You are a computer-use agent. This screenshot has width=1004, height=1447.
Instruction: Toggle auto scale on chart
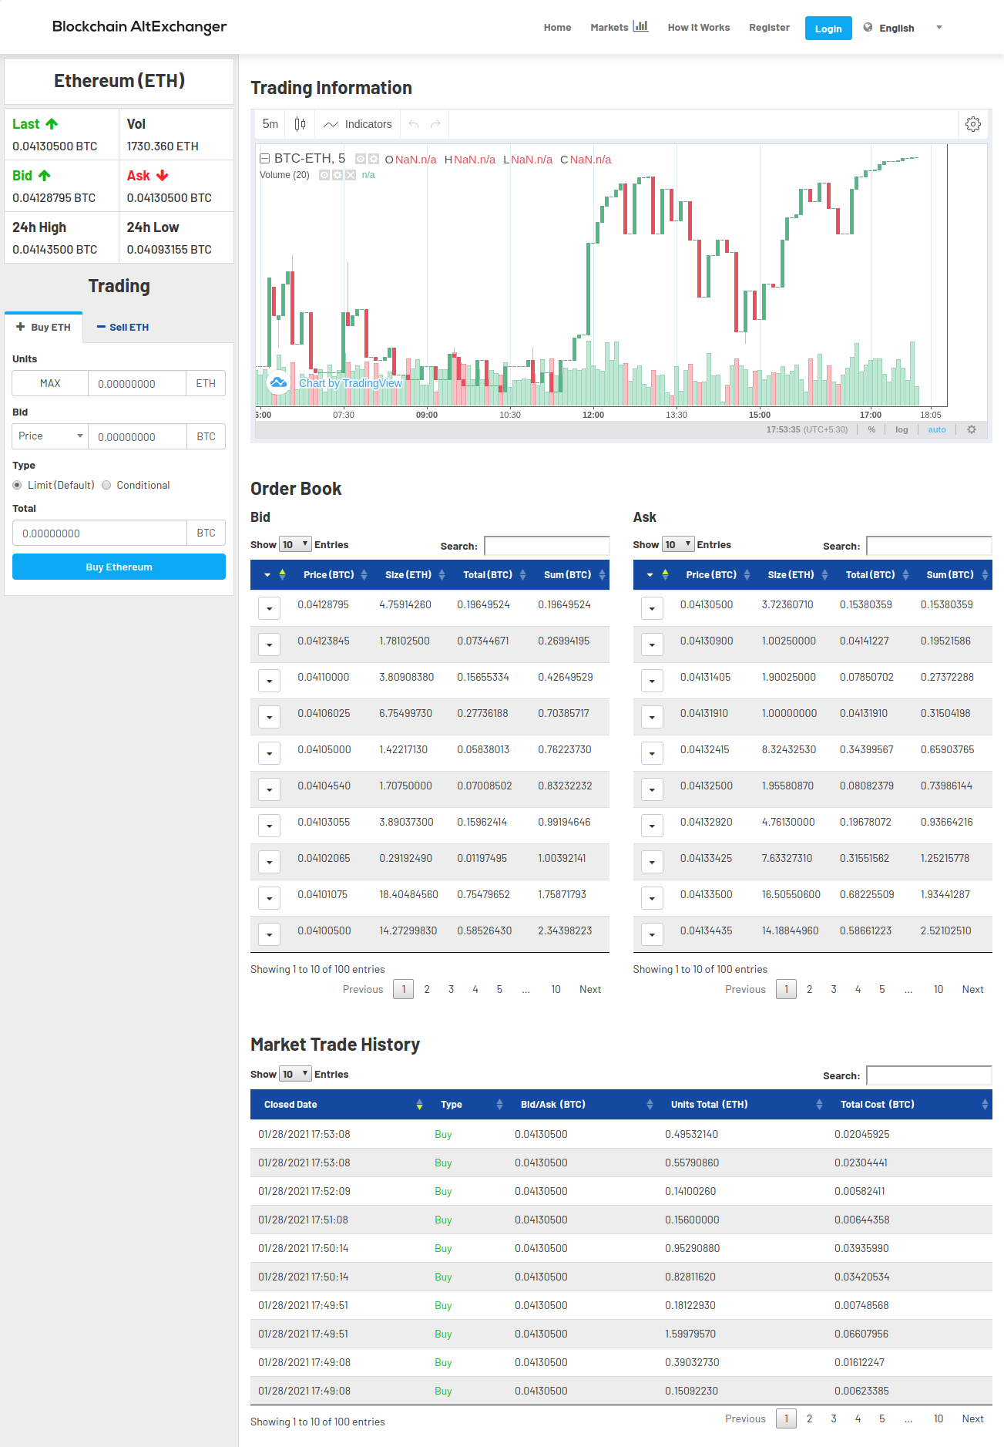pyautogui.click(x=937, y=429)
